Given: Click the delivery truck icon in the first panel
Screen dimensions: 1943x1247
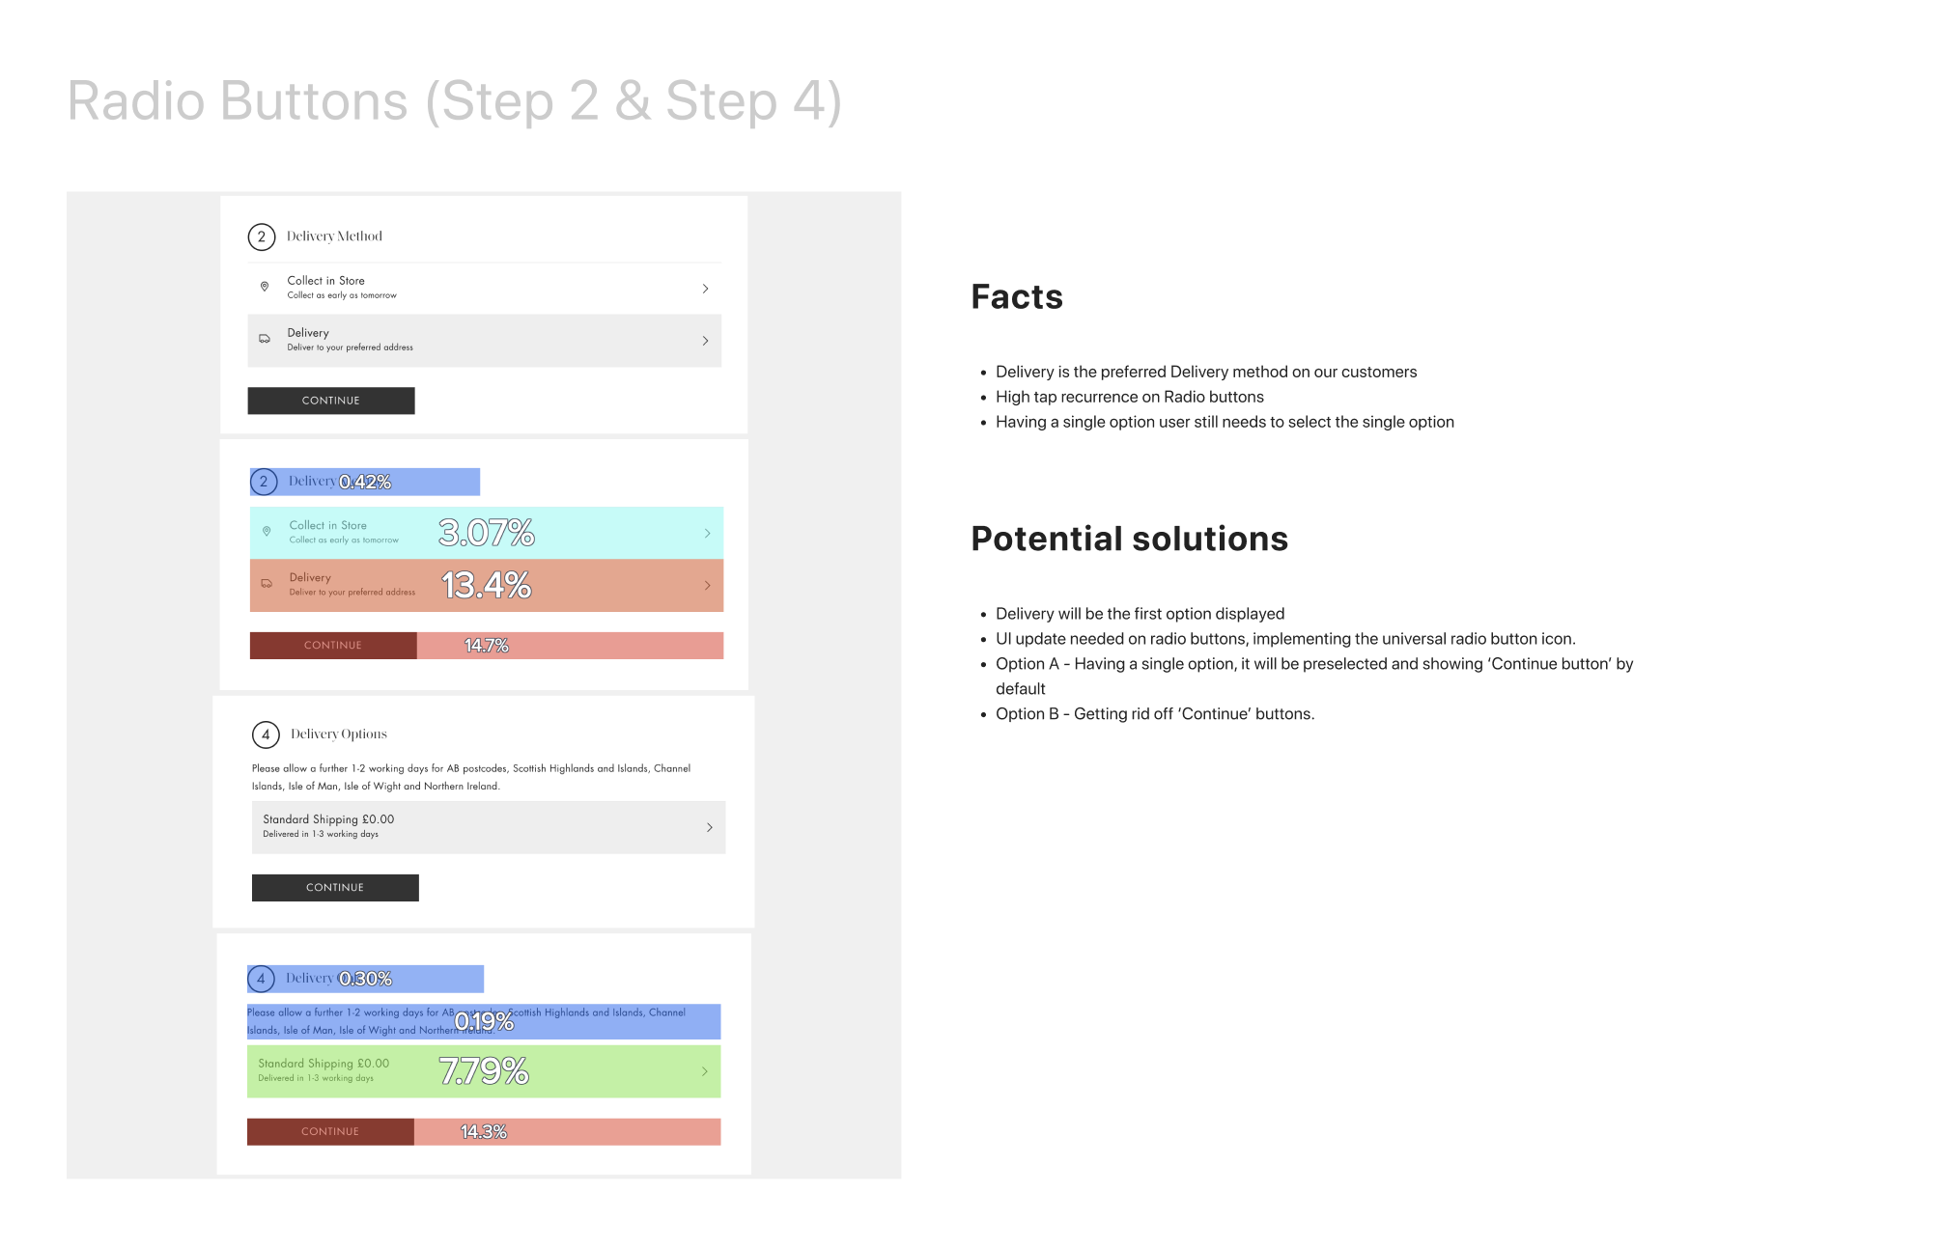Looking at the screenshot, I should pos(265,339).
